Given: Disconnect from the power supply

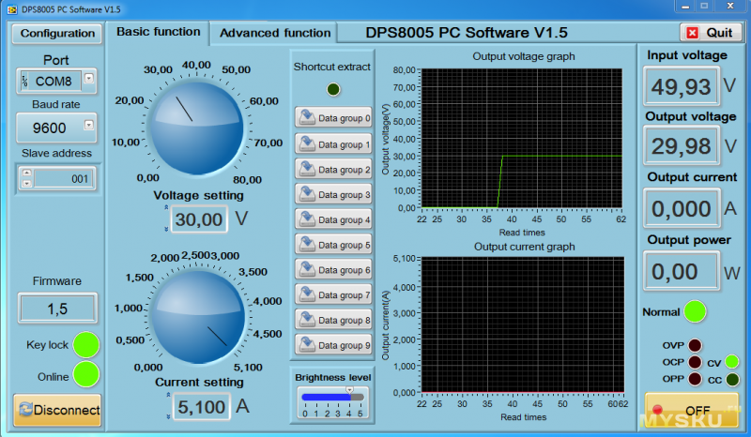Looking at the screenshot, I should [x=57, y=410].
